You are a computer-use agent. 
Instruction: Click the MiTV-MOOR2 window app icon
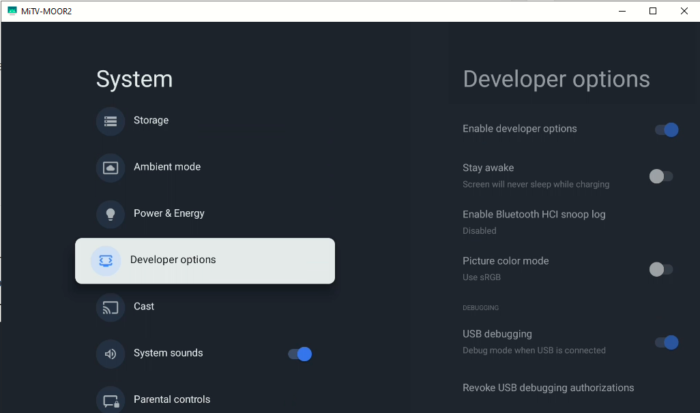point(12,11)
